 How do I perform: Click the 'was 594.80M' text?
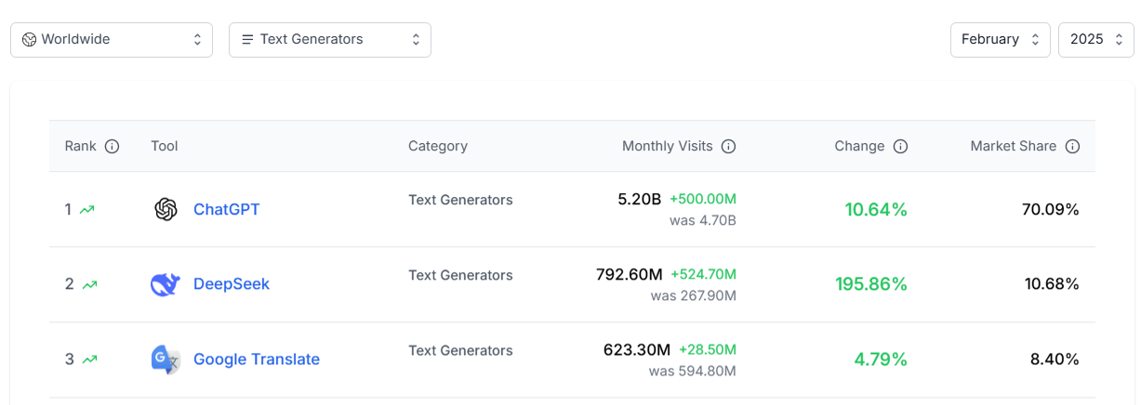[693, 372]
